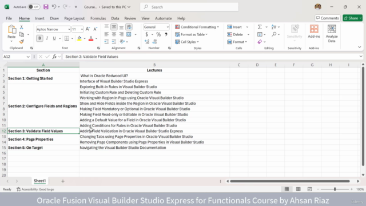The height and width of the screenshot is (206, 366).
Task: Switch to the Formulas tab
Action: pos(98,18)
